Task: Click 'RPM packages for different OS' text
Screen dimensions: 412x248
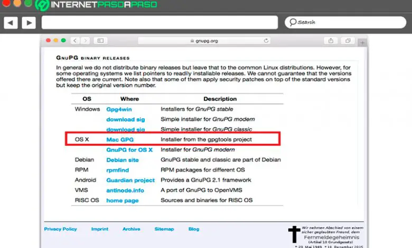Action: tap(203, 170)
